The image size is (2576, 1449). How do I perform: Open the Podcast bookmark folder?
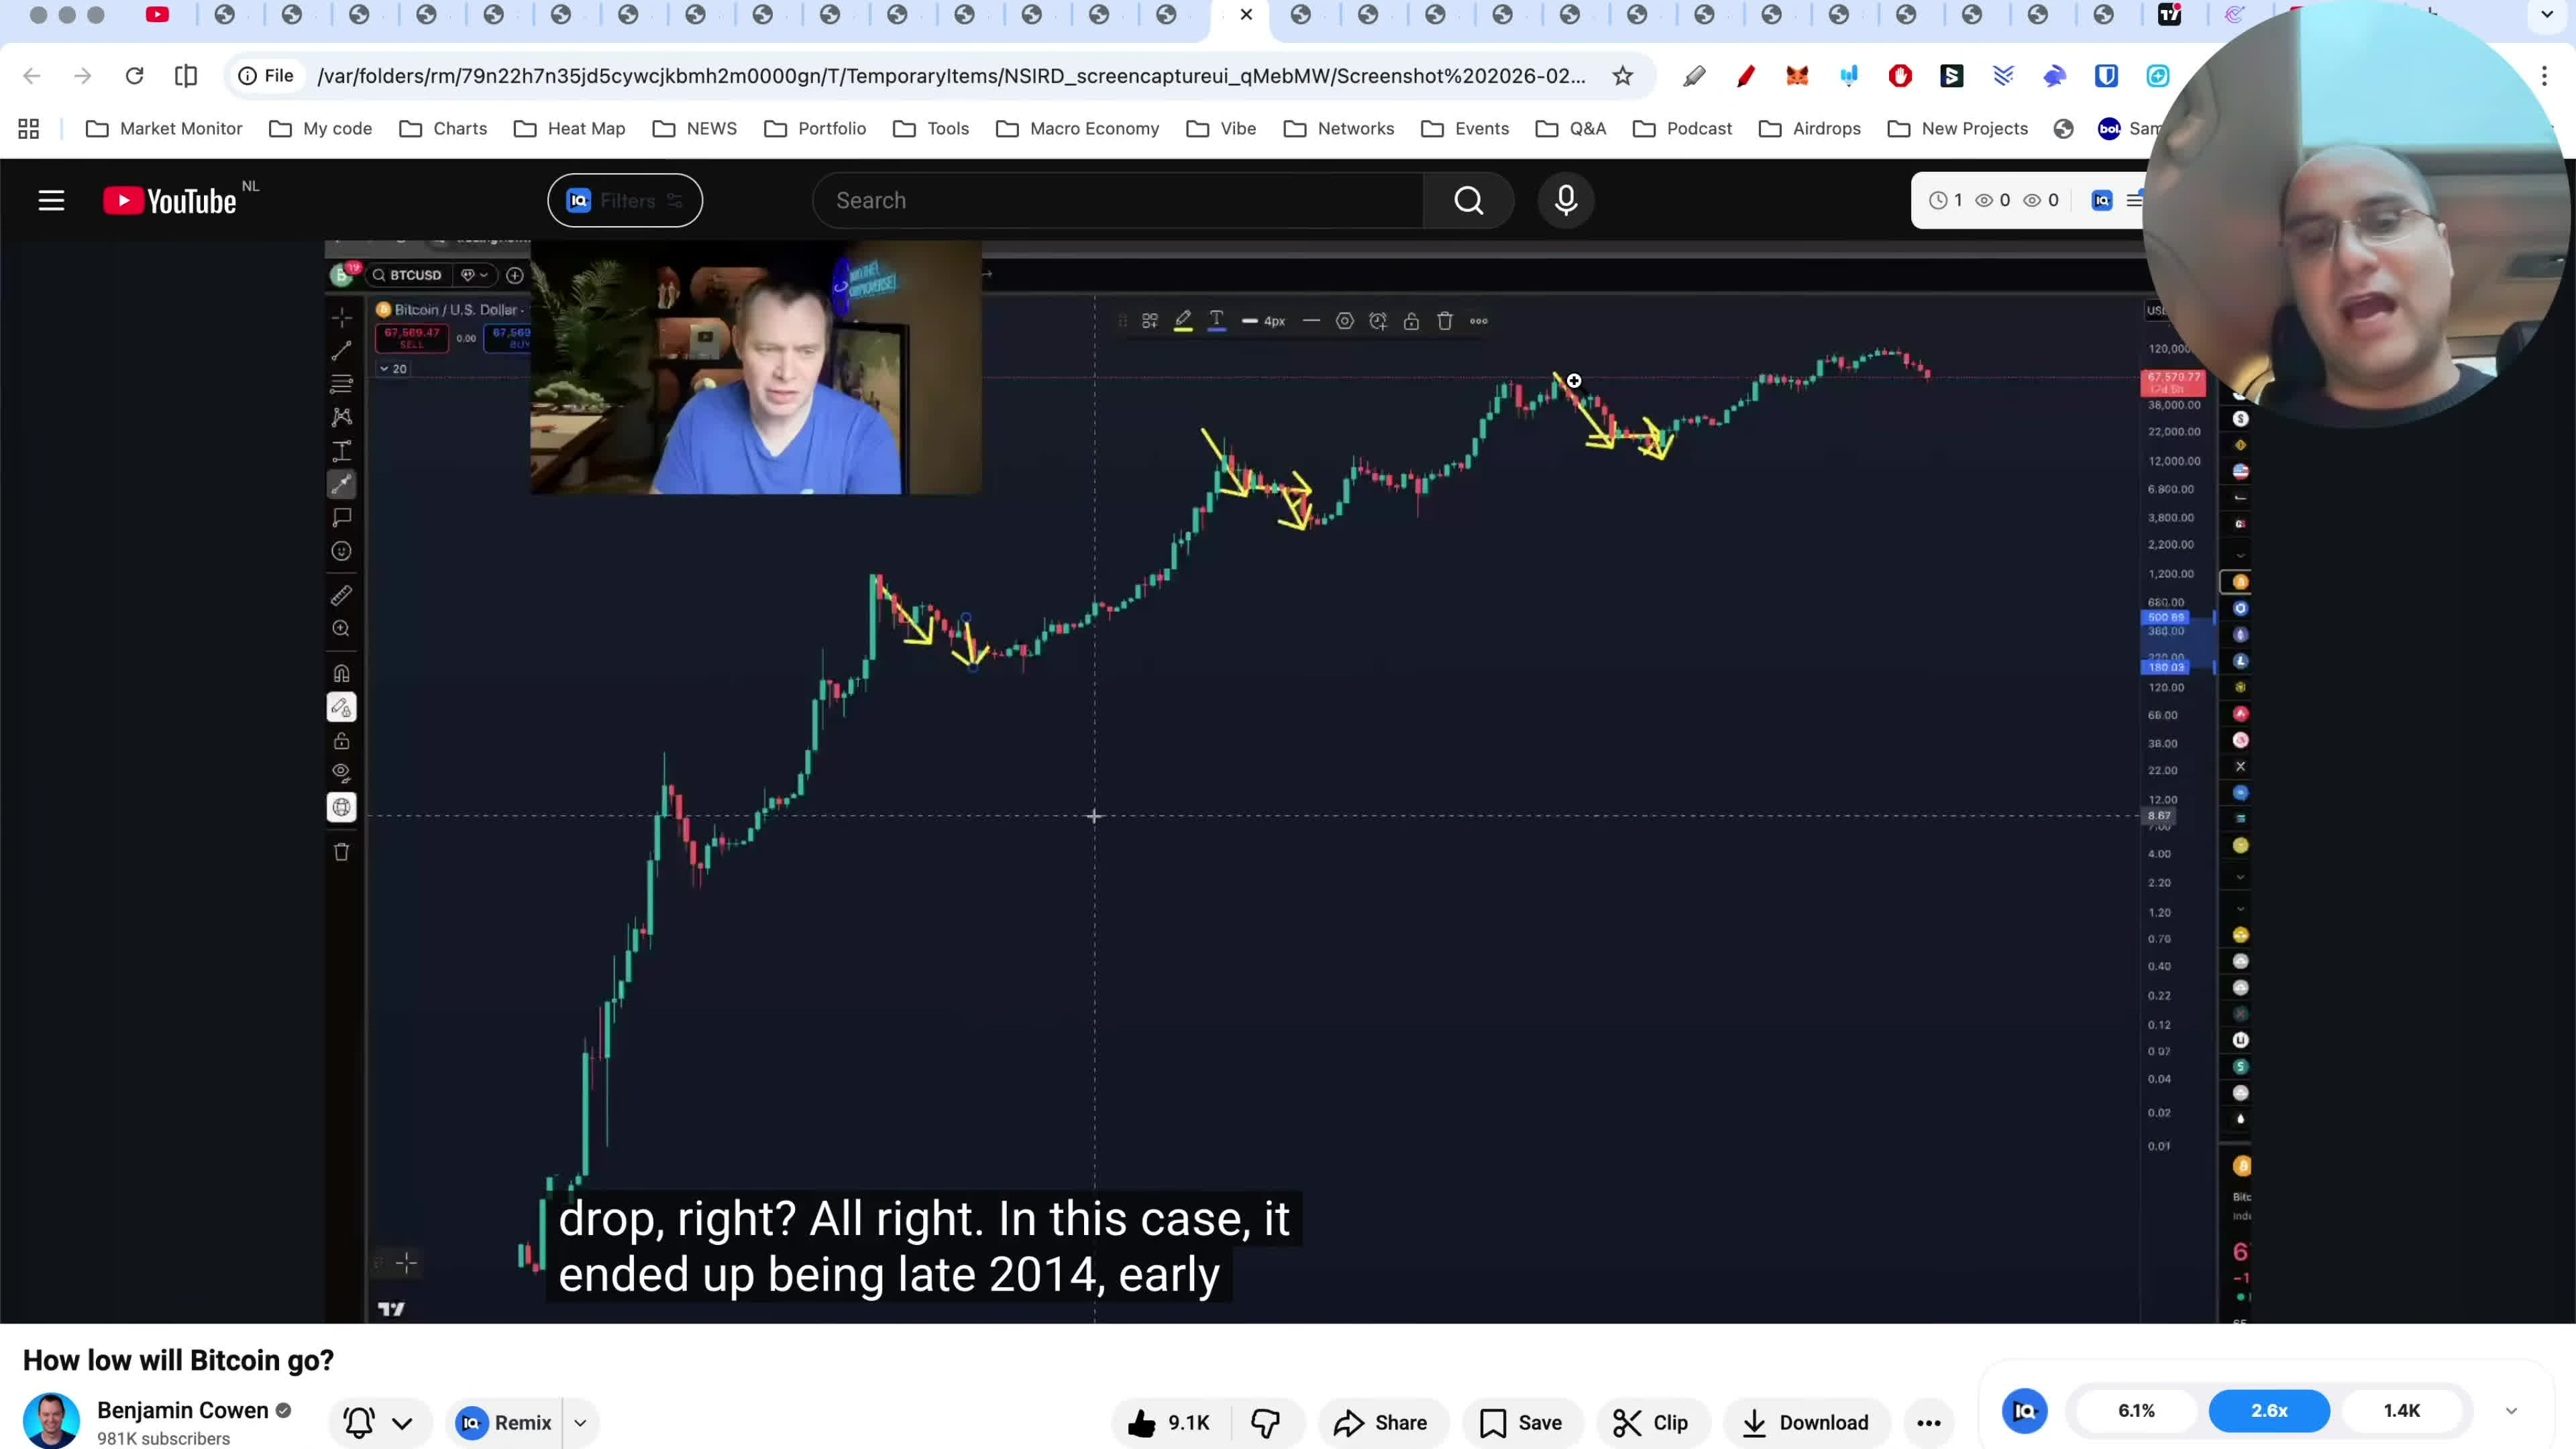click(x=1682, y=129)
